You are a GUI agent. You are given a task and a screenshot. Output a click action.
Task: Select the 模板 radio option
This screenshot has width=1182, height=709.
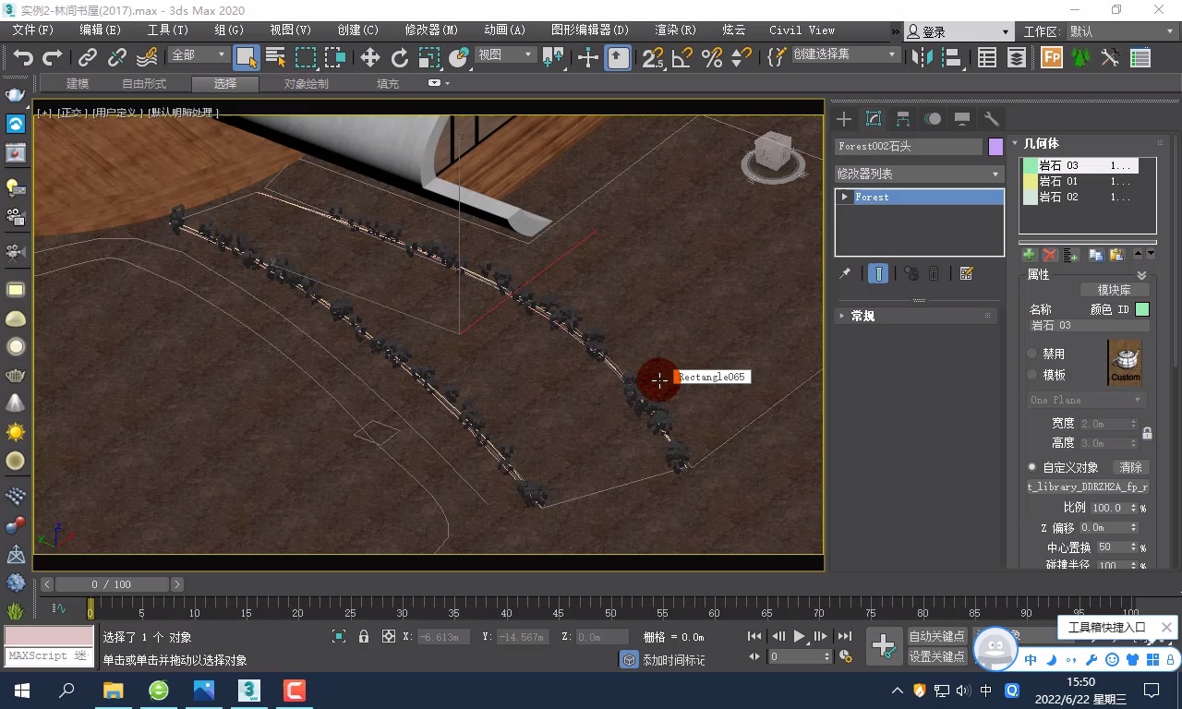pos(1032,375)
